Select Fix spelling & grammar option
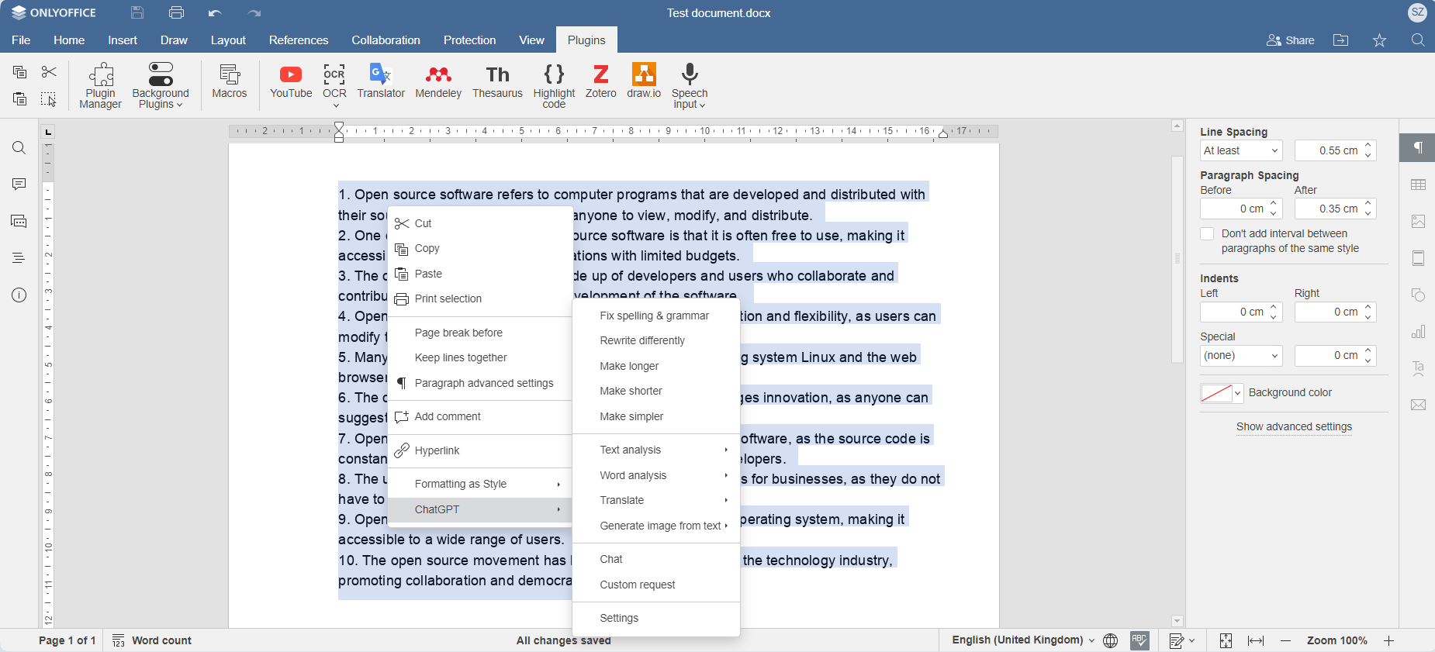The height and width of the screenshot is (652, 1435). tap(654, 316)
